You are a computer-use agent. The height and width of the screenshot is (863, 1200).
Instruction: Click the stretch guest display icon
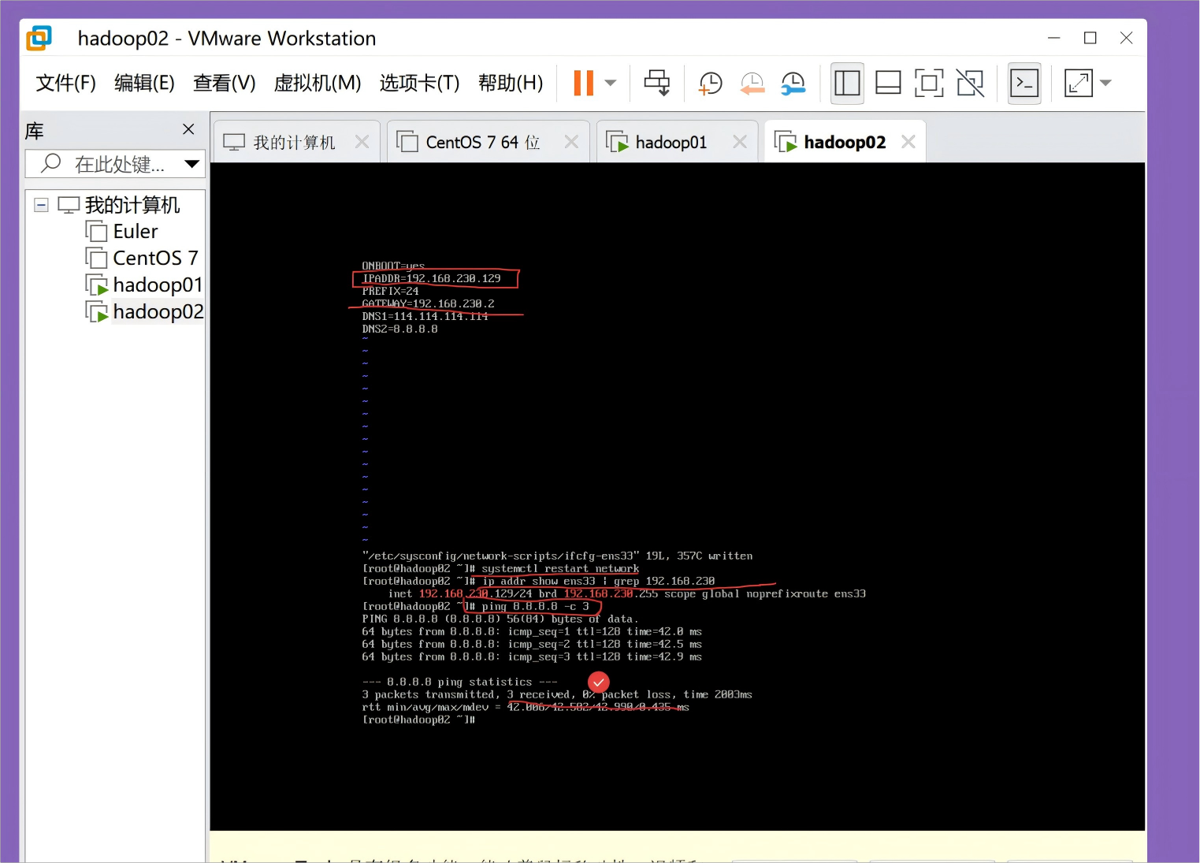coord(1078,83)
